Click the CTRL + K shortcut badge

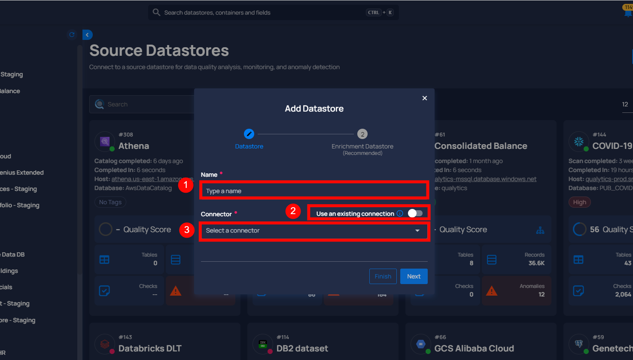(x=380, y=12)
